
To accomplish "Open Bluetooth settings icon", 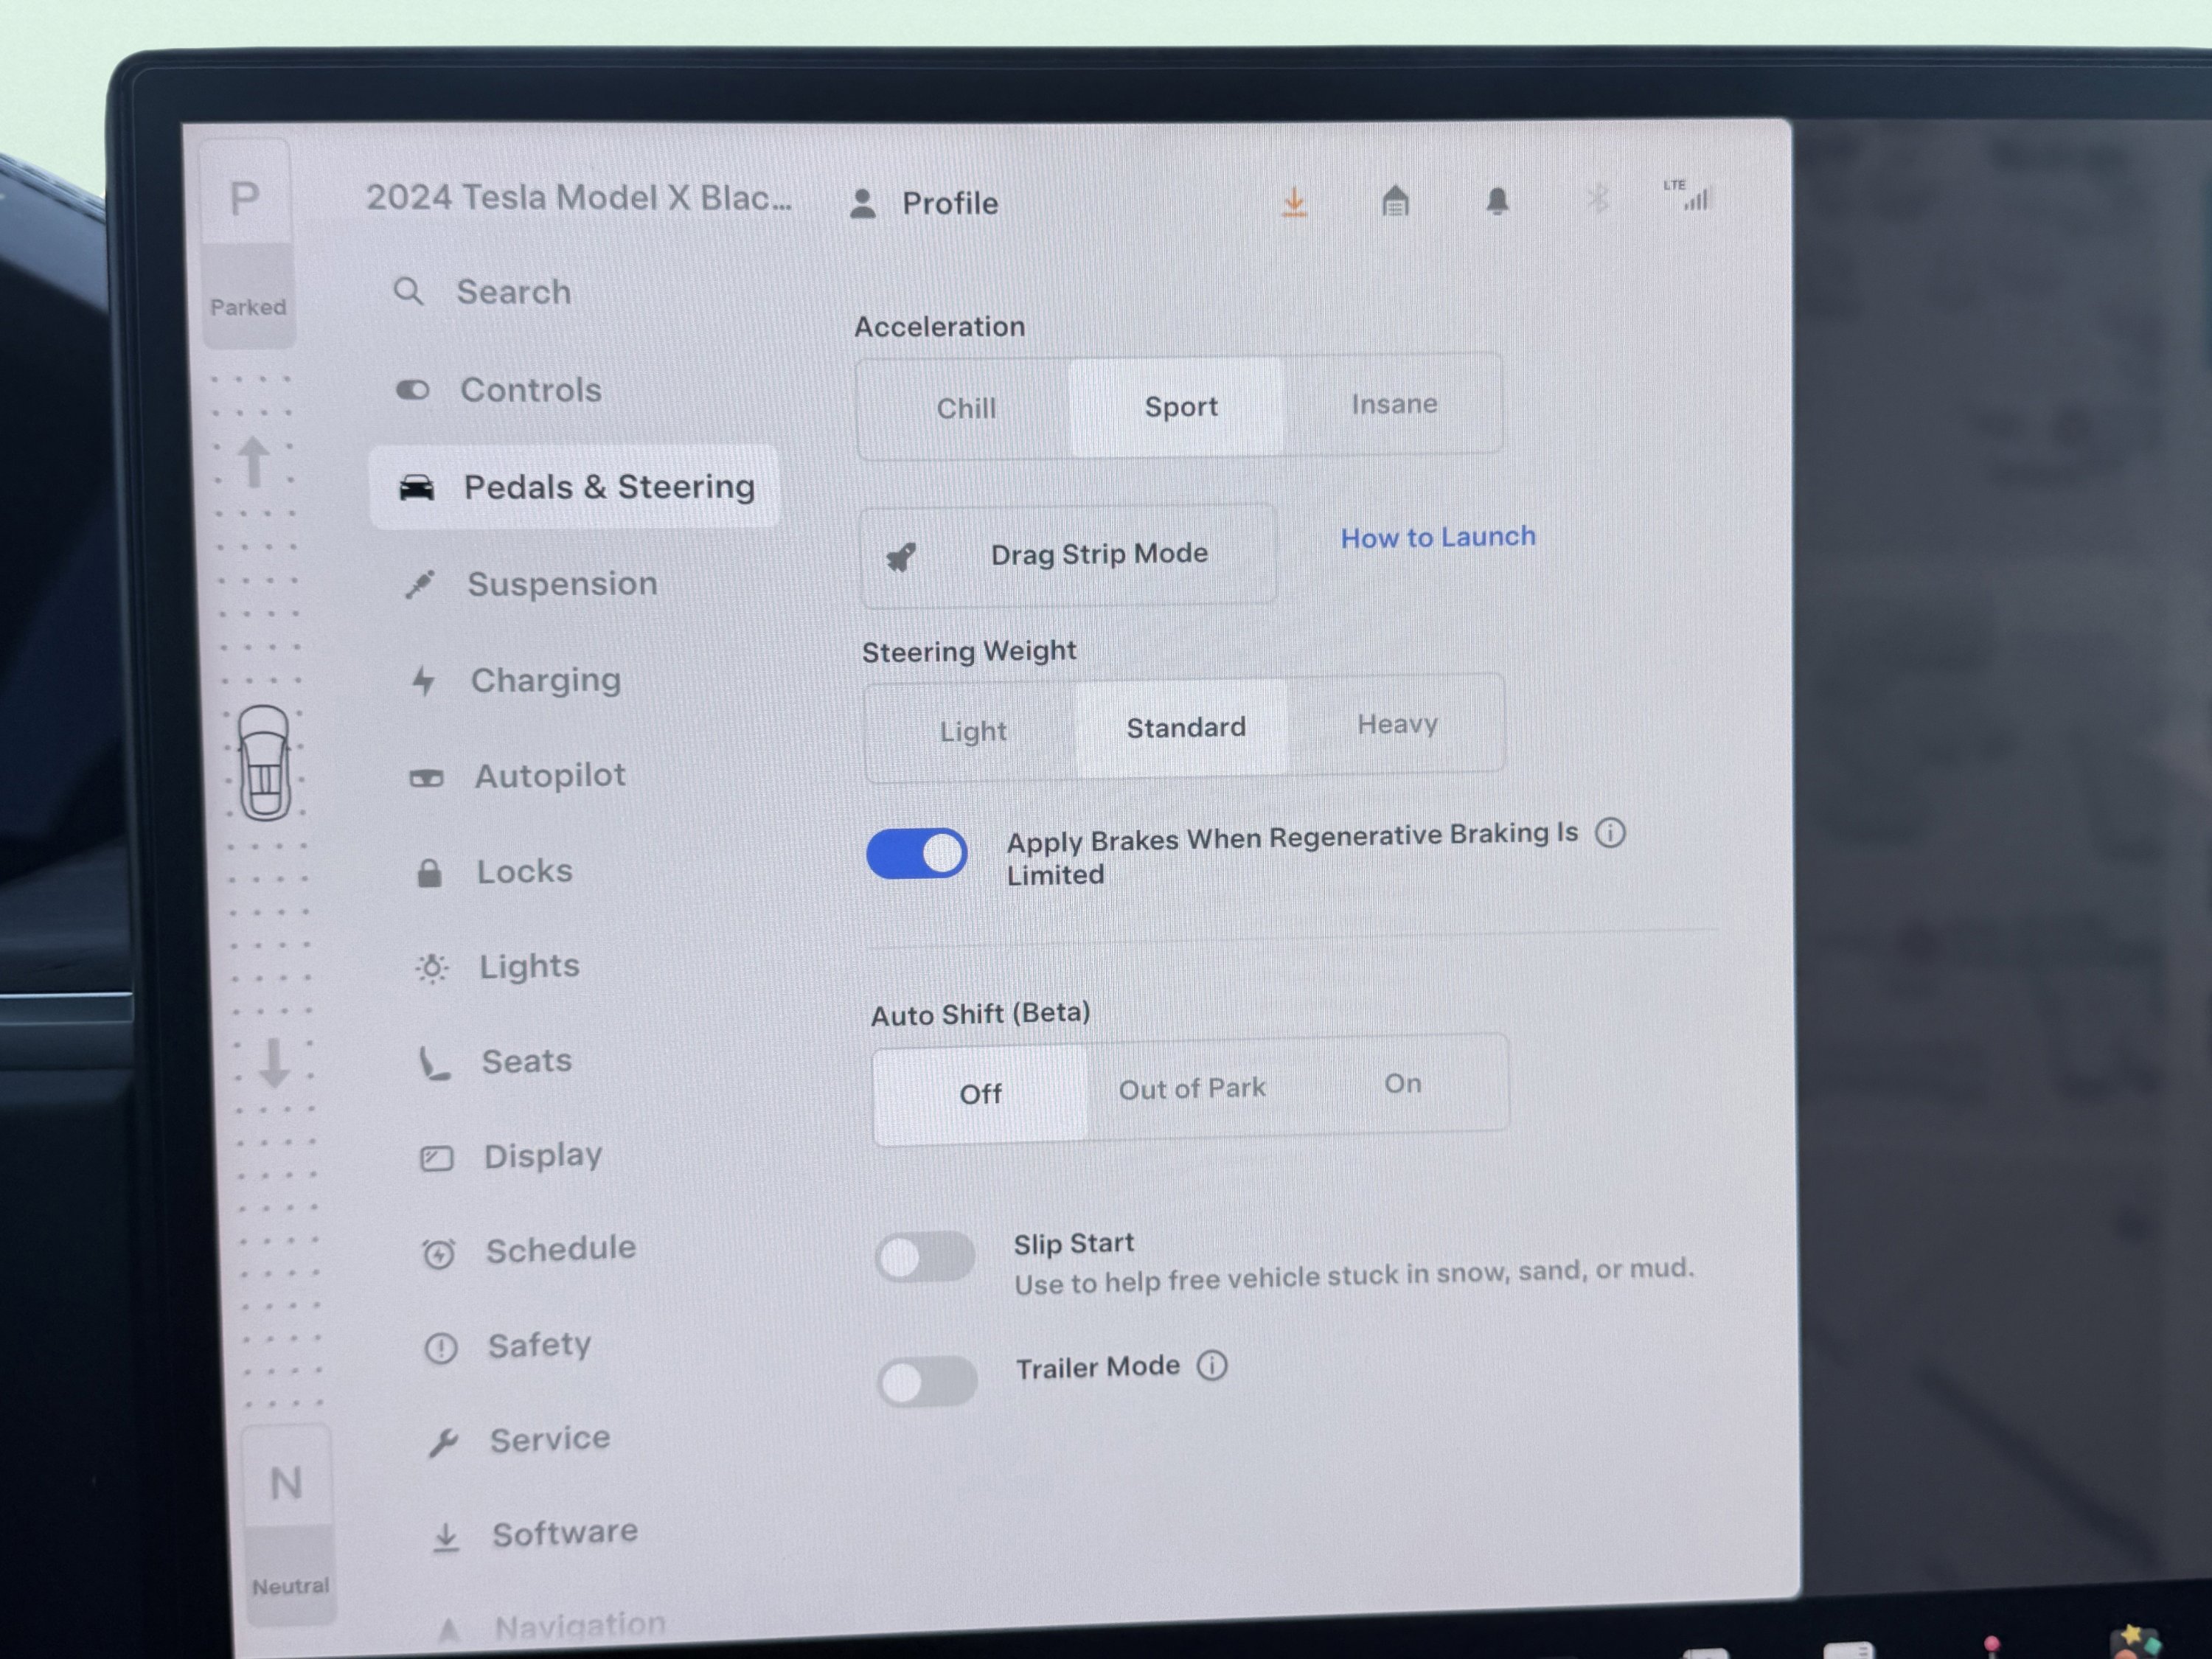I will coord(1598,199).
